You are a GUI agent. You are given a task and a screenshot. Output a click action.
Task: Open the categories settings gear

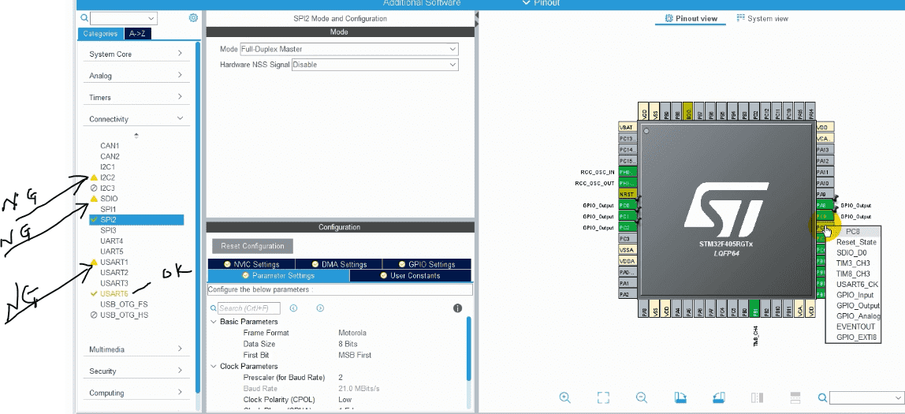(x=193, y=18)
